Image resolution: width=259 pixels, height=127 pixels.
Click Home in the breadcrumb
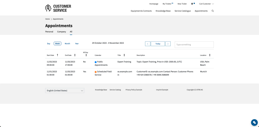pos(48,19)
